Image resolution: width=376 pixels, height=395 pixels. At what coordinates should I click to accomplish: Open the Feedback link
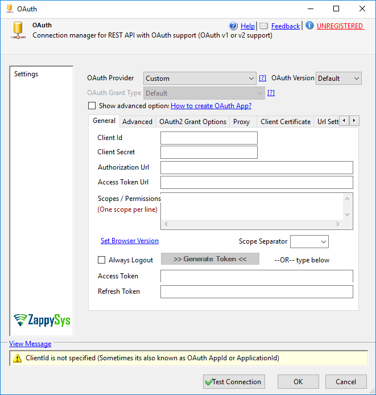[286, 26]
